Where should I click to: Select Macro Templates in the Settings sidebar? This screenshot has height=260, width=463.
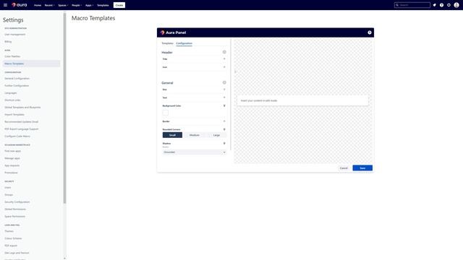[x=31, y=64]
